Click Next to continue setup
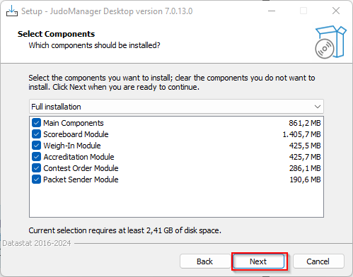 pyautogui.click(x=258, y=261)
